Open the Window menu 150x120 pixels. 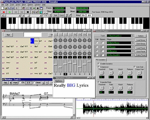(37, 5)
